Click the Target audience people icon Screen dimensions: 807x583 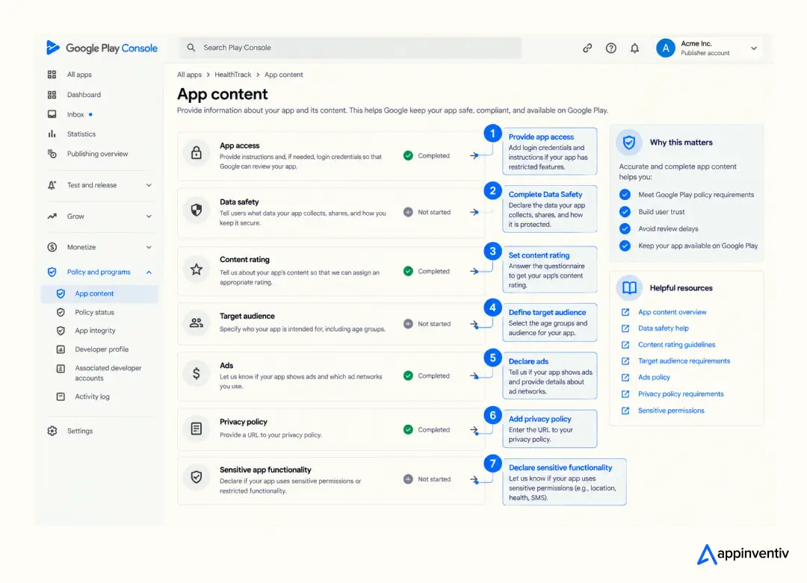196,322
